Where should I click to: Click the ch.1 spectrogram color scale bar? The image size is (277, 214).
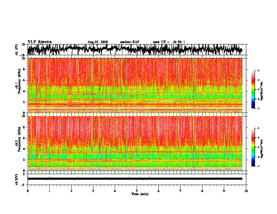click(253, 90)
